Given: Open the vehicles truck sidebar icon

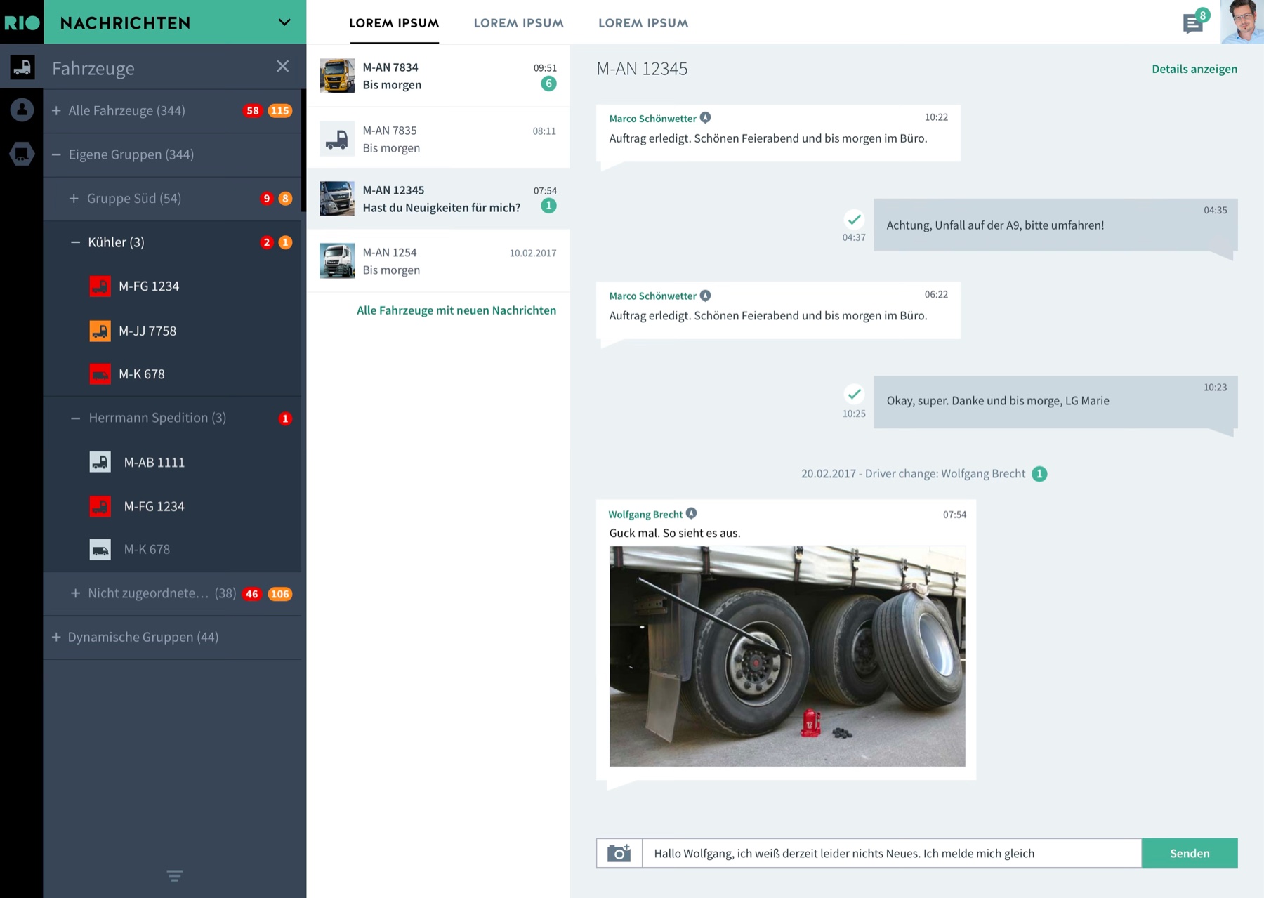Looking at the screenshot, I should click(x=22, y=67).
